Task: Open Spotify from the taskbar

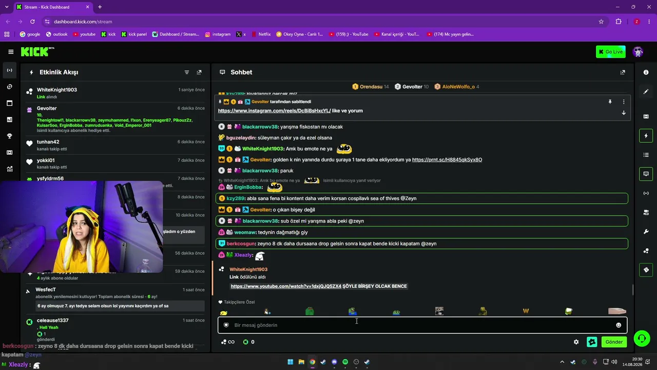Action: pyautogui.click(x=345, y=362)
